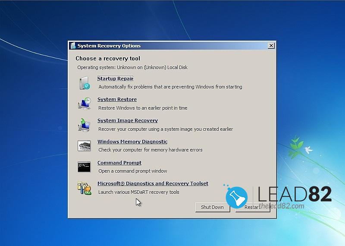
Task: Open System Image Recovery link
Action: pyautogui.click(x=128, y=120)
